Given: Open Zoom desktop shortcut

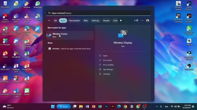Looking at the screenshot, I should click(x=16, y=42).
